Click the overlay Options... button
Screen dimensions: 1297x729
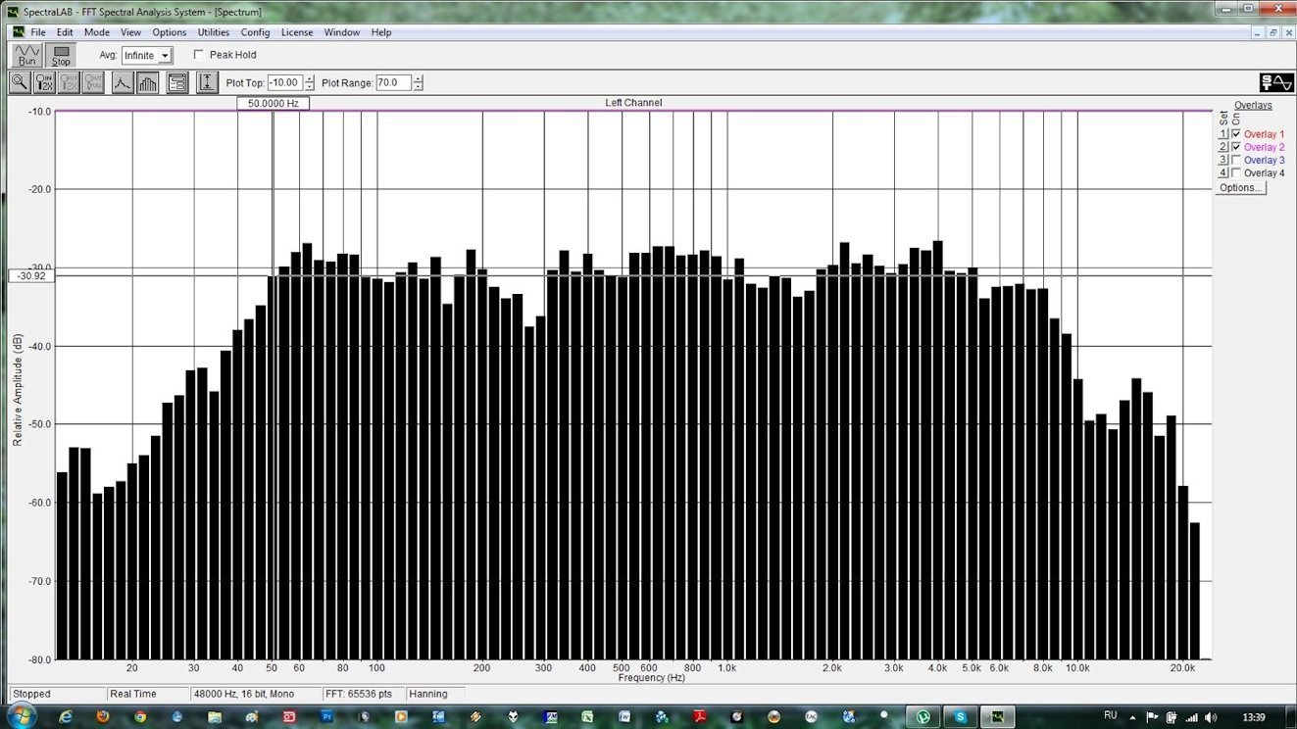point(1240,187)
